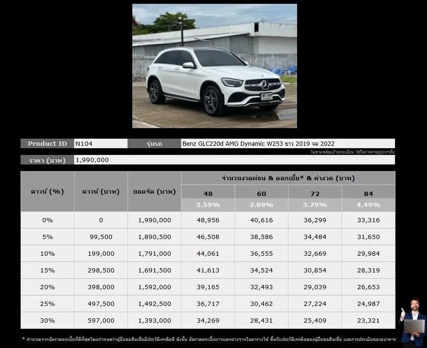Click the 48-month installment "48,956"
The height and width of the screenshot is (348, 427).
click(208, 220)
